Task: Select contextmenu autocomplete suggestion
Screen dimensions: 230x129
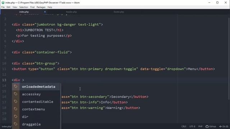Action: (x=36, y=109)
